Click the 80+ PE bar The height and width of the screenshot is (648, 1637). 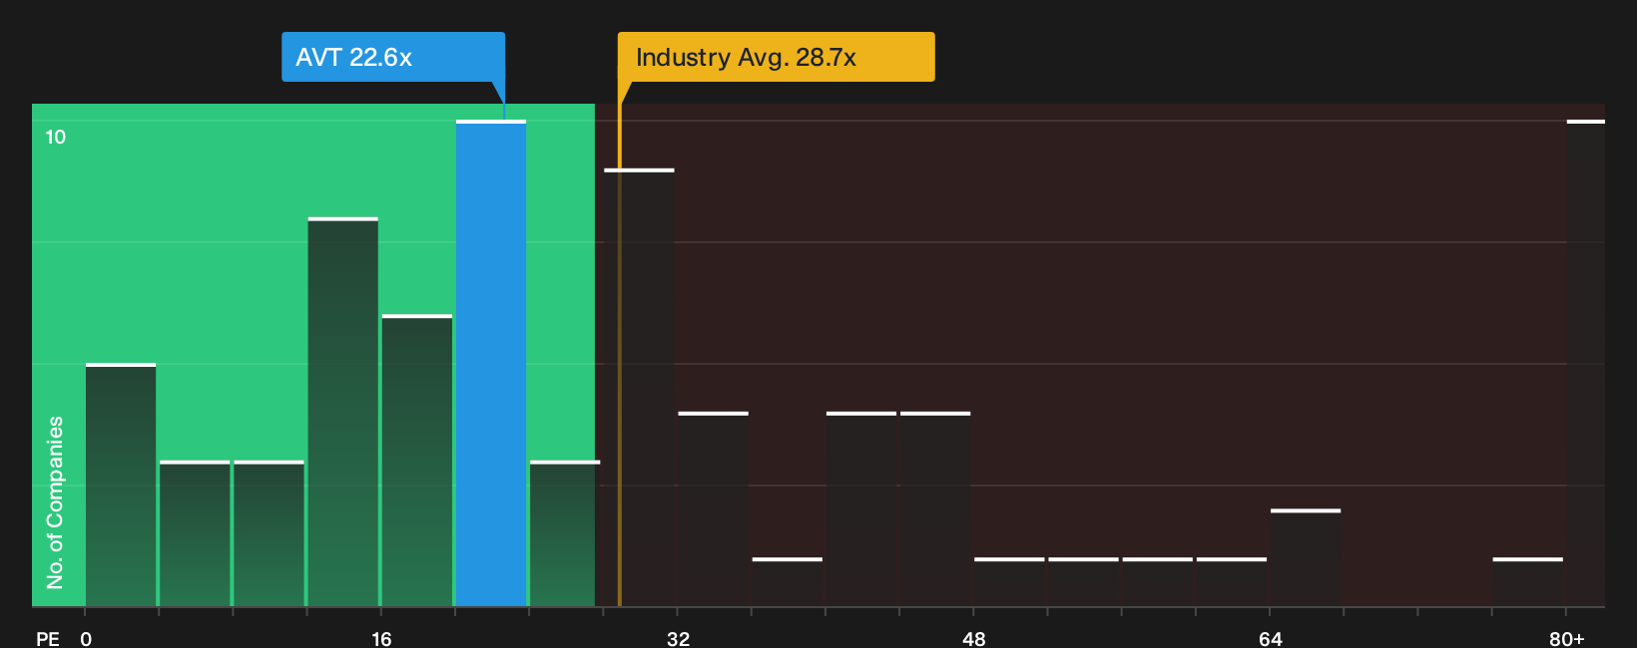[x=1585, y=363]
